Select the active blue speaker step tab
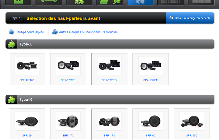The width and height of the screenshot is (219, 140). [140, 2]
